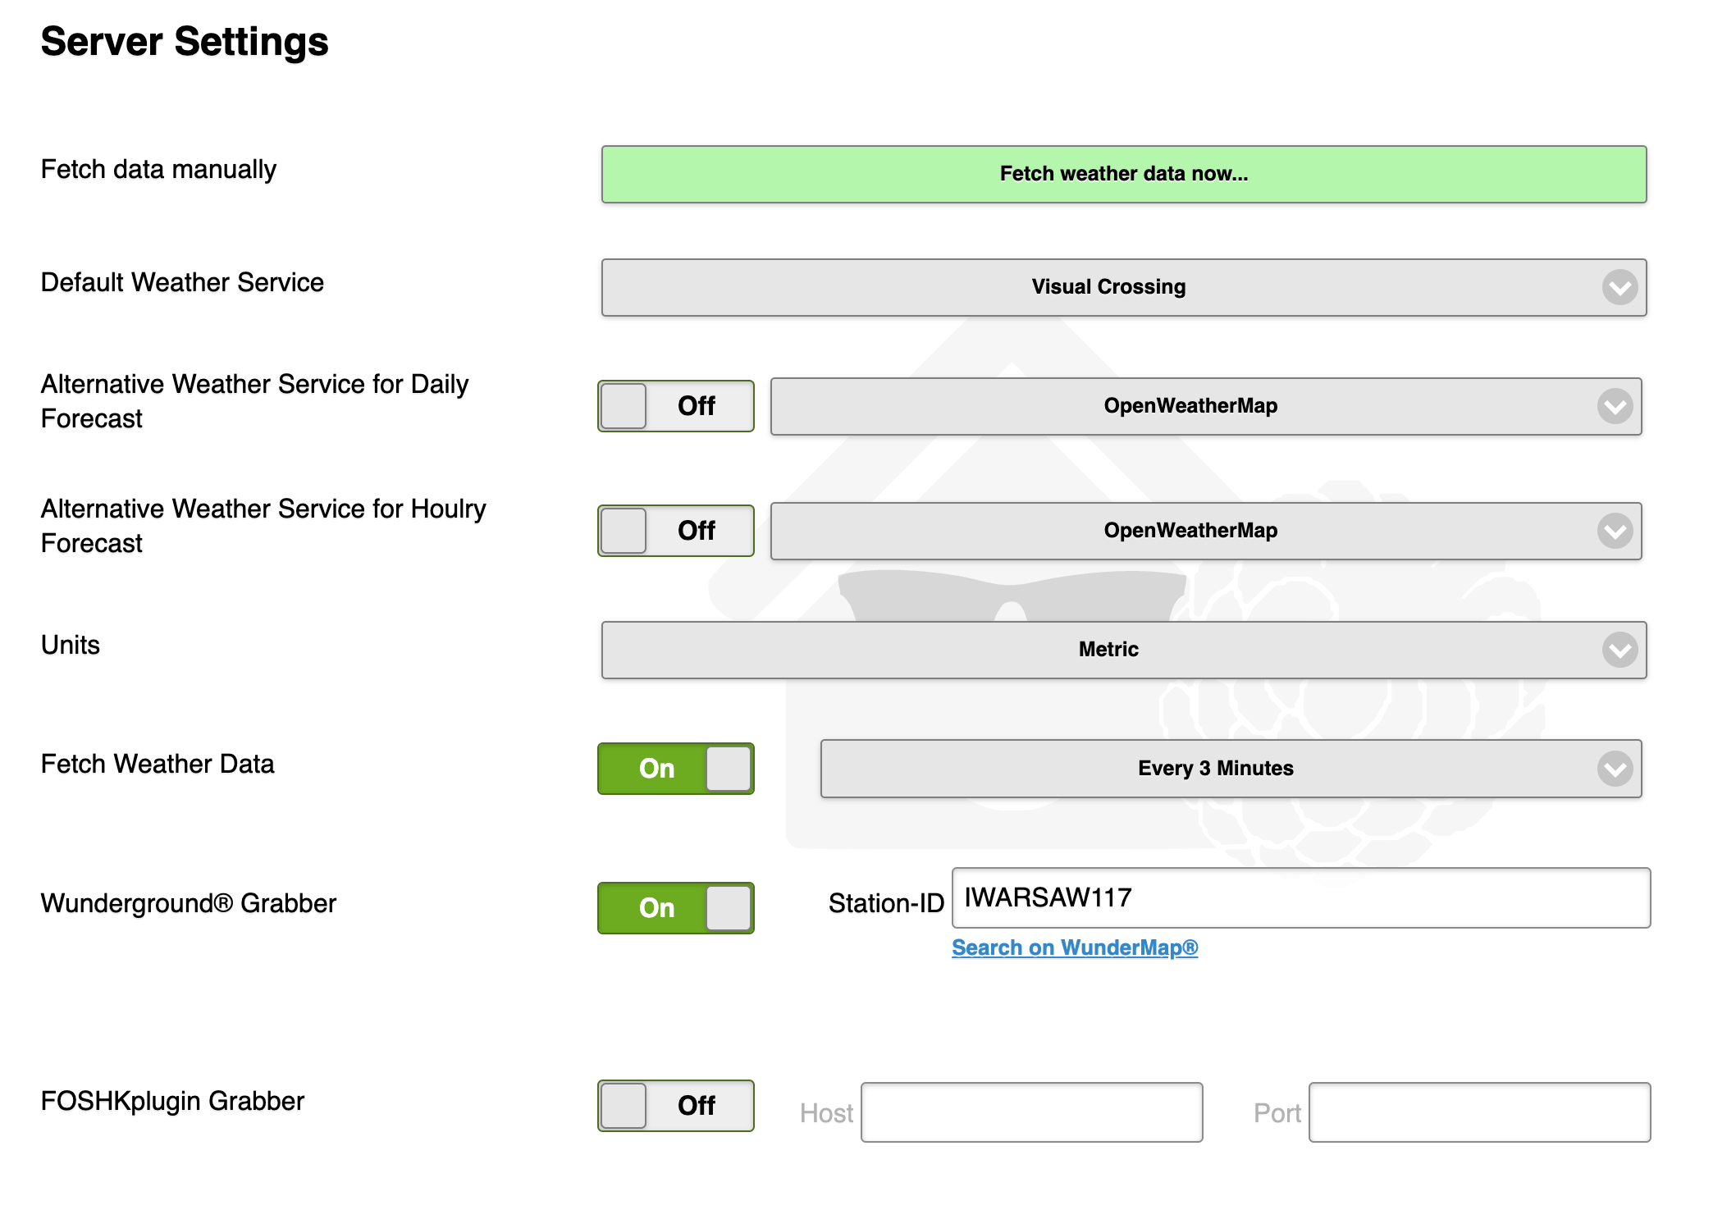Enable Alternative Daily Forecast service toggle

675,406
